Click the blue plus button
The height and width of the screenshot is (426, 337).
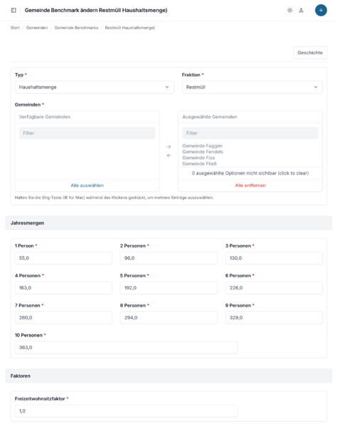(x=321, y=11)
